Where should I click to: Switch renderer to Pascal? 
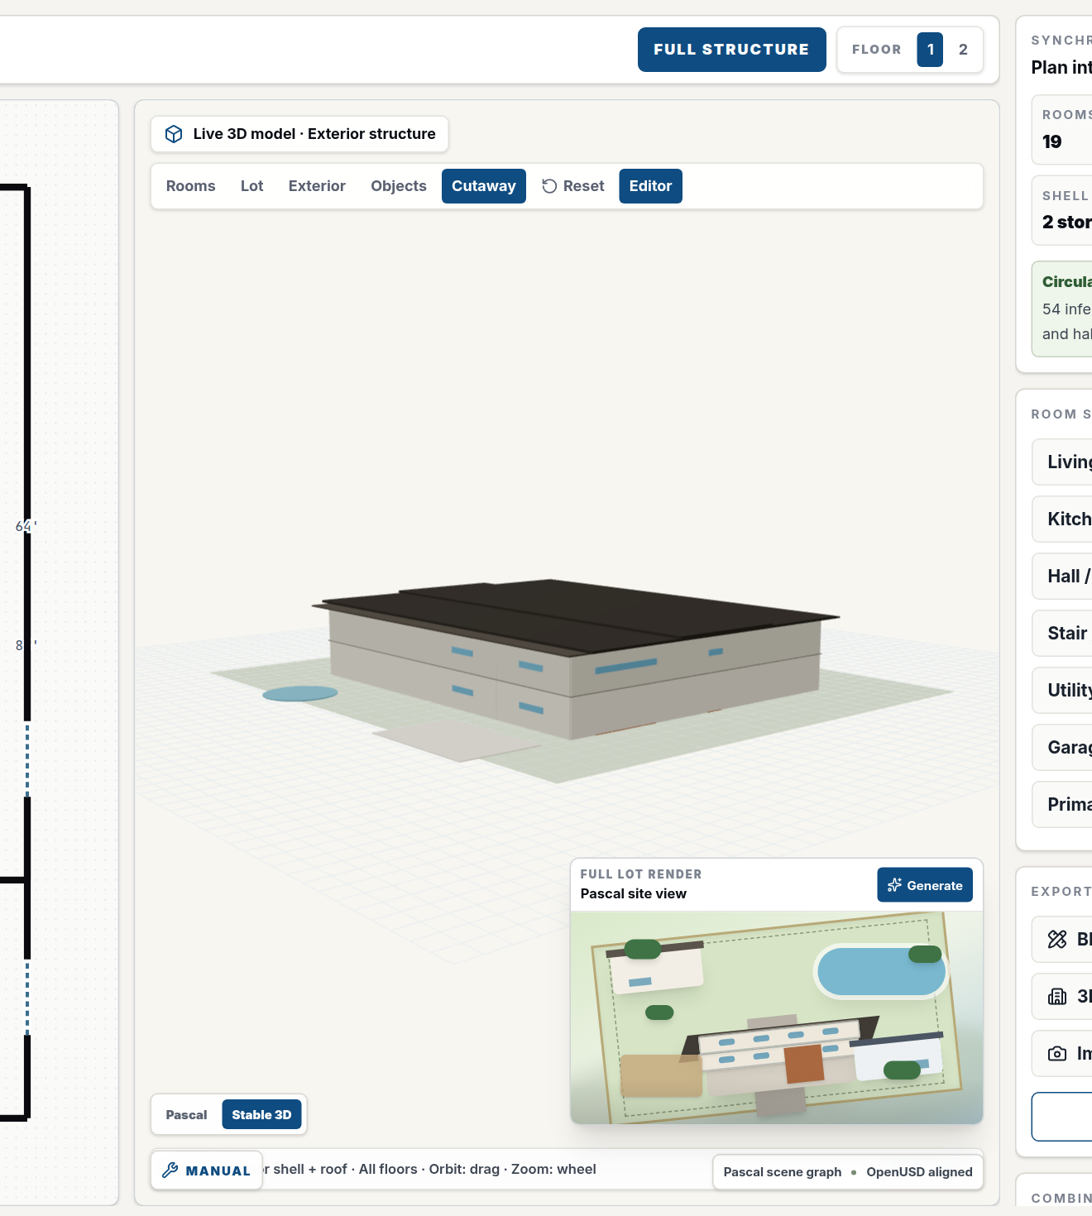(x=186, y=1115)
